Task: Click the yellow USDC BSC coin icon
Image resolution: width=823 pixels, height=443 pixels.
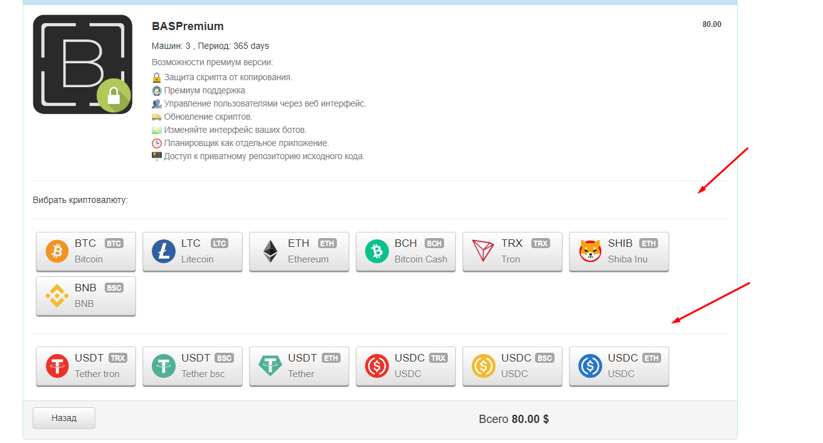Action: (484, 366)
